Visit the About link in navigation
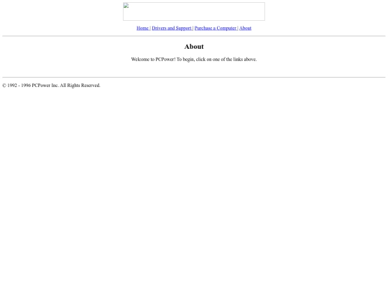This screenshot has width=388, height=291. (x=245, y=28)
